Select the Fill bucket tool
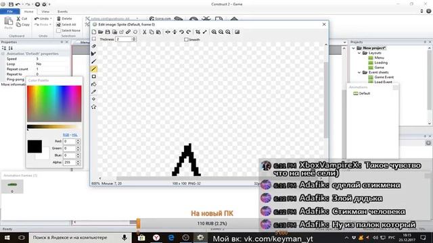The width and height of the screenshot is (433, 243). pos(94,84)
